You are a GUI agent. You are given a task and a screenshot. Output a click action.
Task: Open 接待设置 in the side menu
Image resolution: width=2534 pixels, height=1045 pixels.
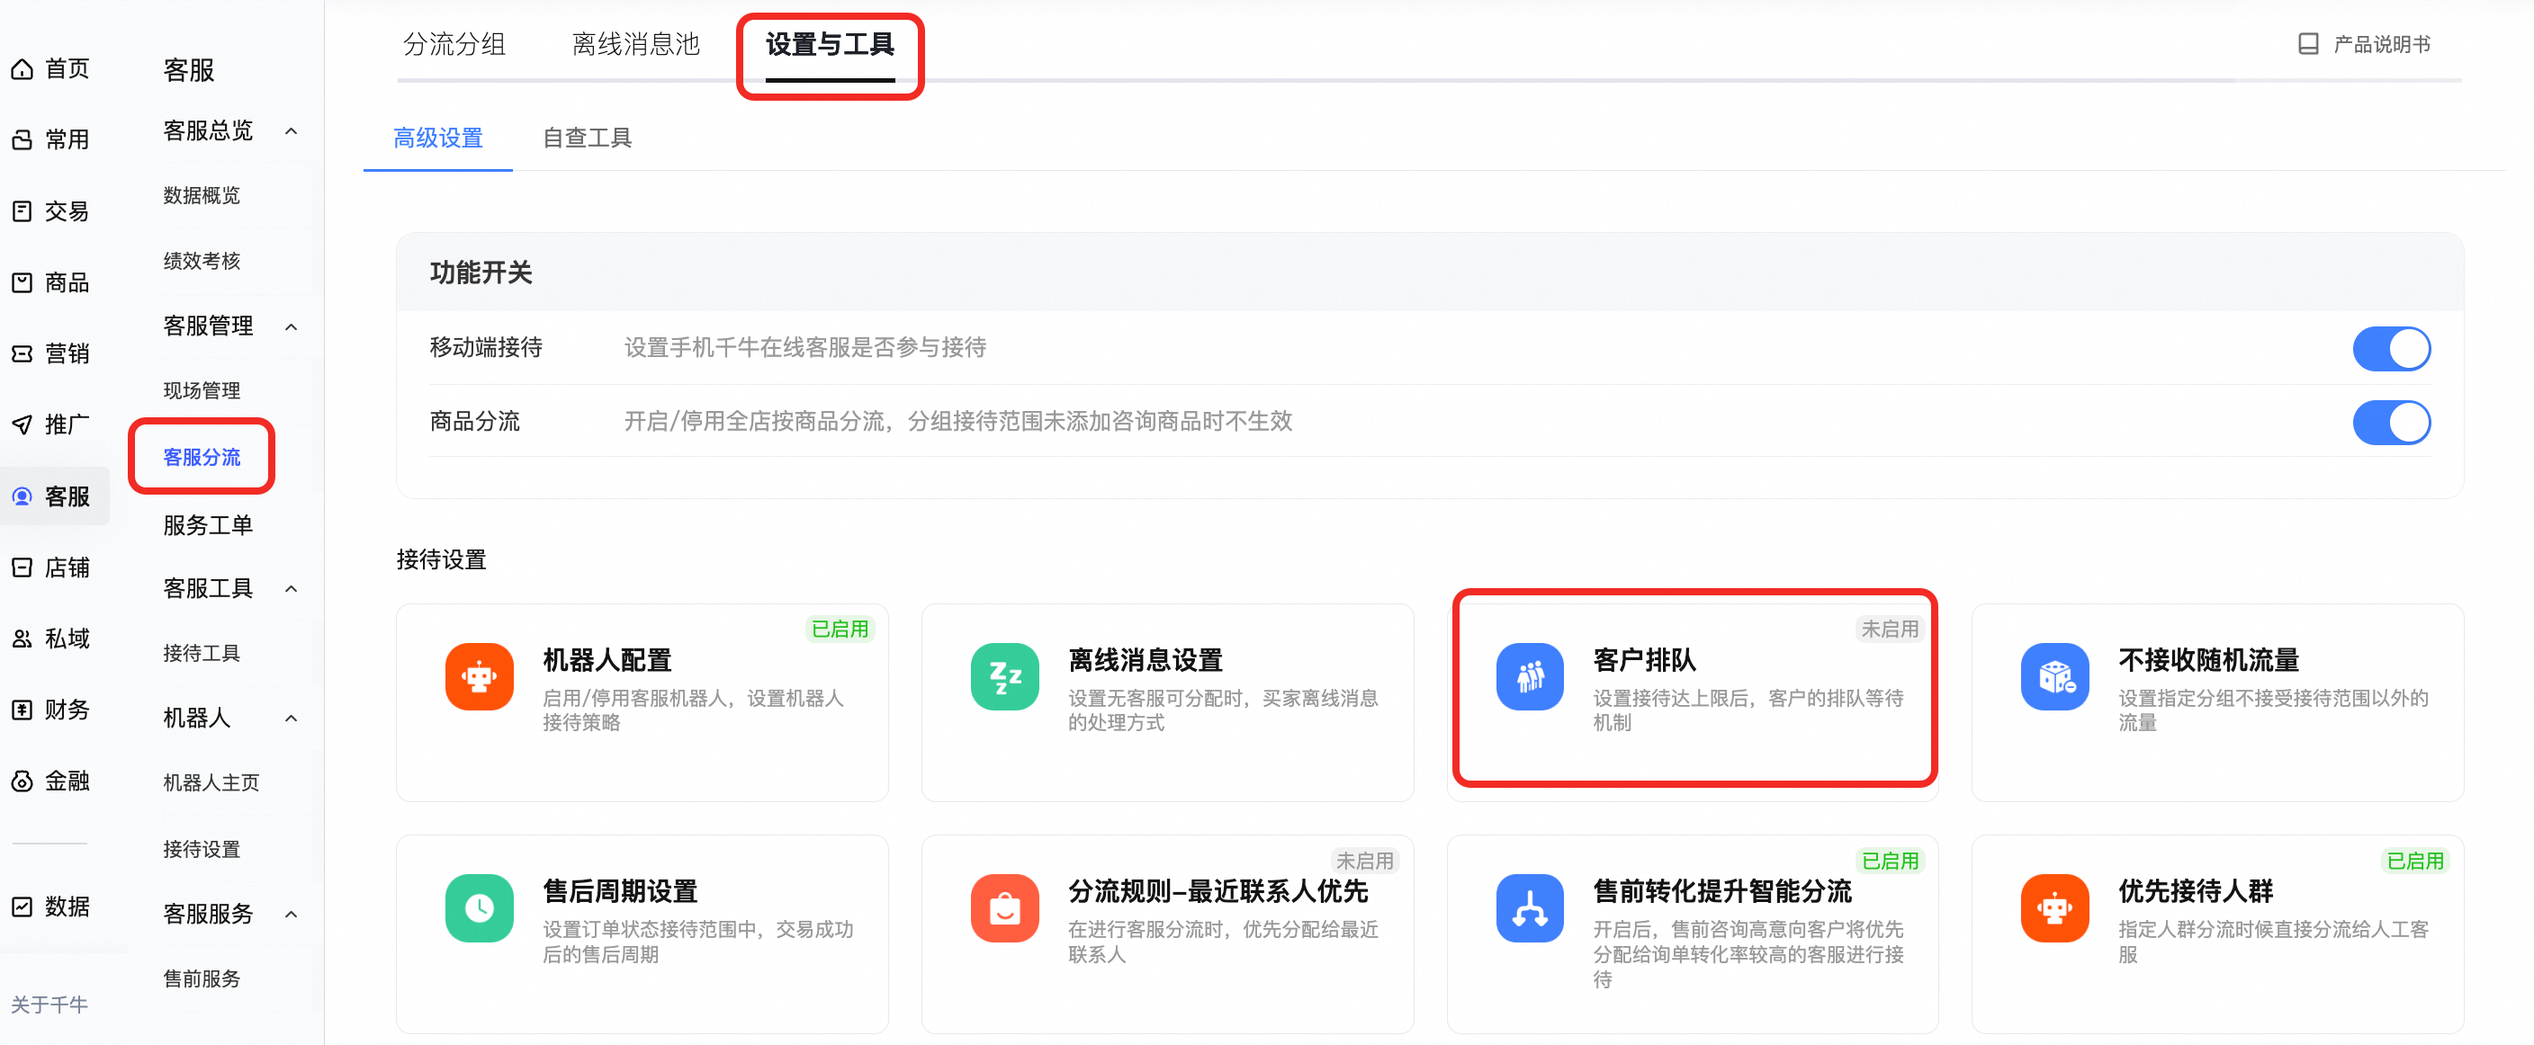coord(202,848)
